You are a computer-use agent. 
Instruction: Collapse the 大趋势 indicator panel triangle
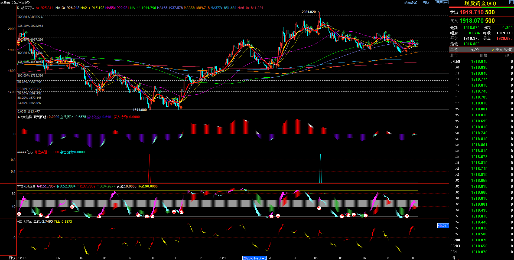click(19, 117)
